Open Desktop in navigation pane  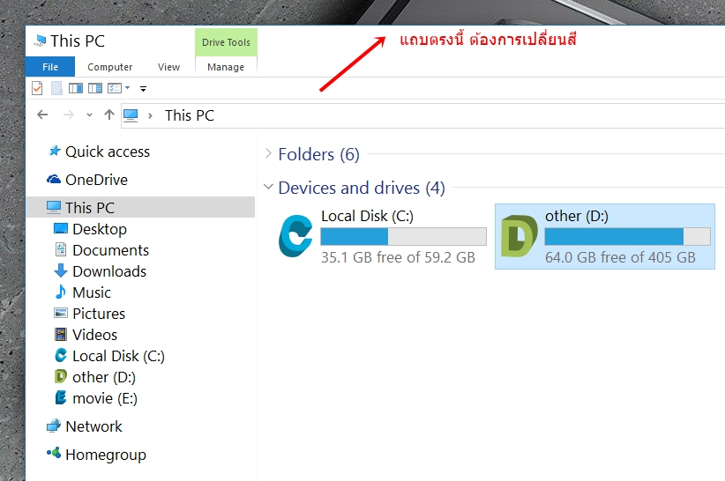pyautogui.click(x=100, y=229)
